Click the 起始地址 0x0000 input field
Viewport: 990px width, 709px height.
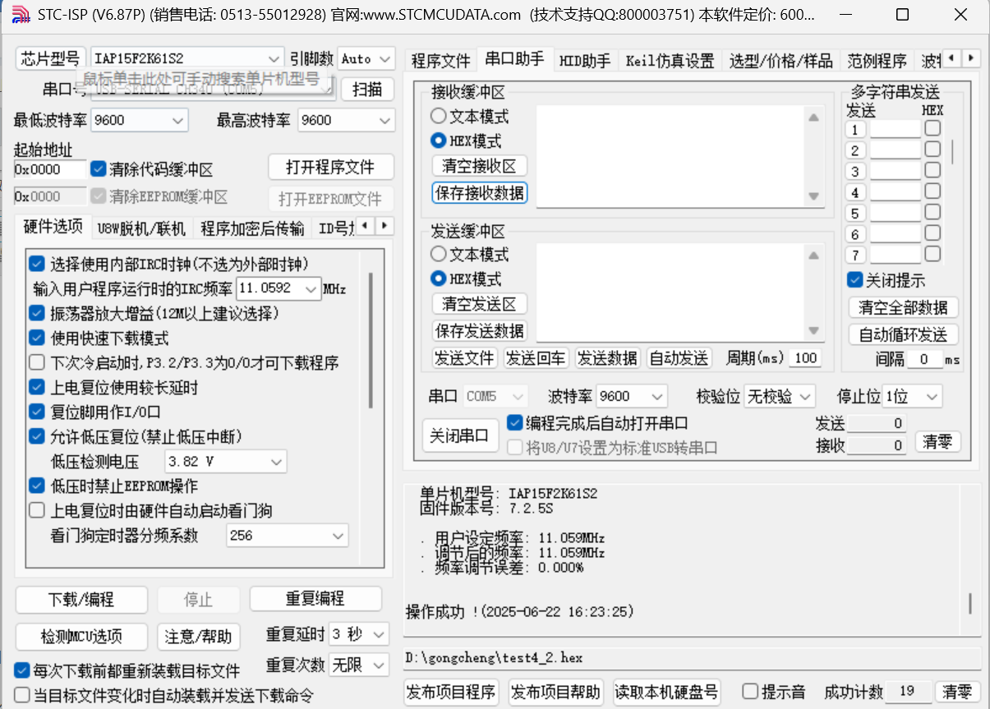(49, 169)
